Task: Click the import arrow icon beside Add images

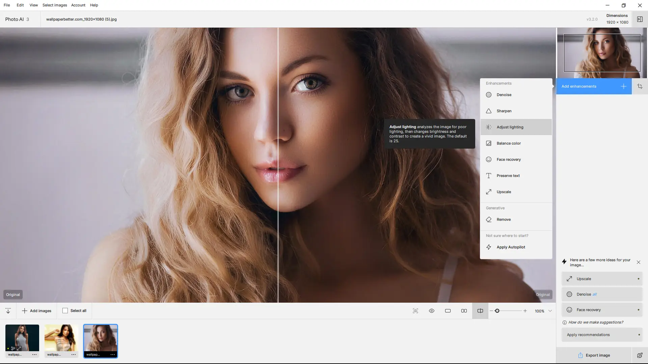Action: click(8, 311)
